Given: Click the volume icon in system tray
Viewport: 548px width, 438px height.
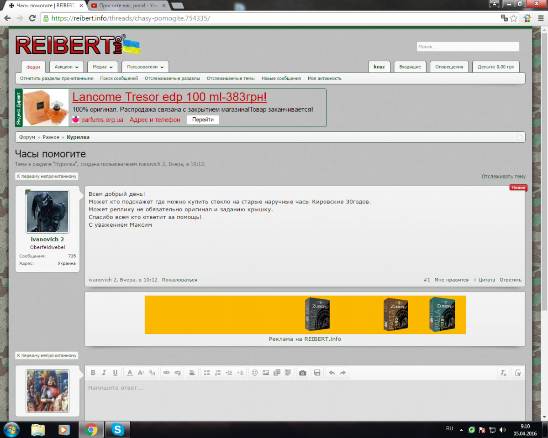Looking at the screenshot, I should 502,430.
